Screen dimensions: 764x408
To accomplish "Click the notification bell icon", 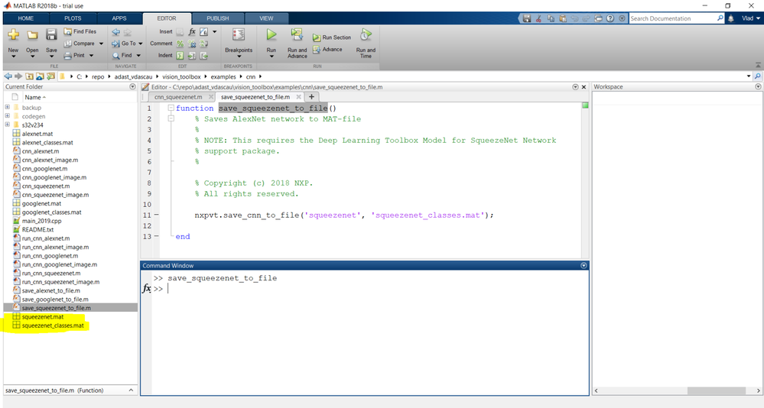I will click(x=731, y=18).
